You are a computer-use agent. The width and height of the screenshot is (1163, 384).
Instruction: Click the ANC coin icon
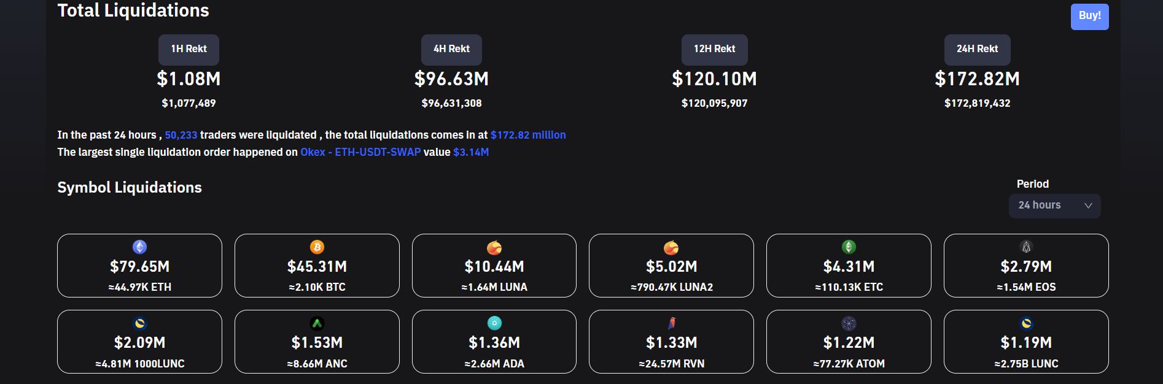tap(317, 323)
